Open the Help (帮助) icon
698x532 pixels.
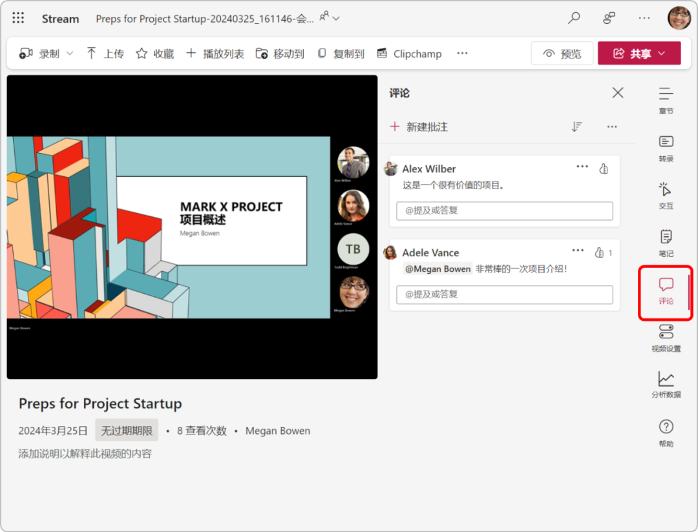[666, 433]
